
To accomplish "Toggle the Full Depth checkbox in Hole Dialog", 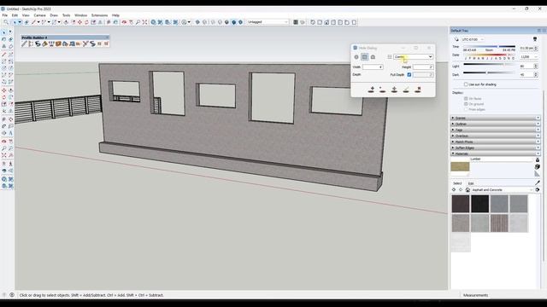I will pyautogui.click(x=409, y=75).
